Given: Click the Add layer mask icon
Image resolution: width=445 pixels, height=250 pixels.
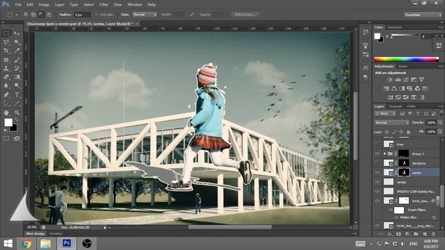Looking at the screenshot, I should [398, 234].
